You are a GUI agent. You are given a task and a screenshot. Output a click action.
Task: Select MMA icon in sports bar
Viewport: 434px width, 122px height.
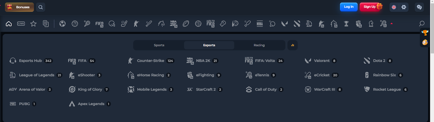(260, 24)
